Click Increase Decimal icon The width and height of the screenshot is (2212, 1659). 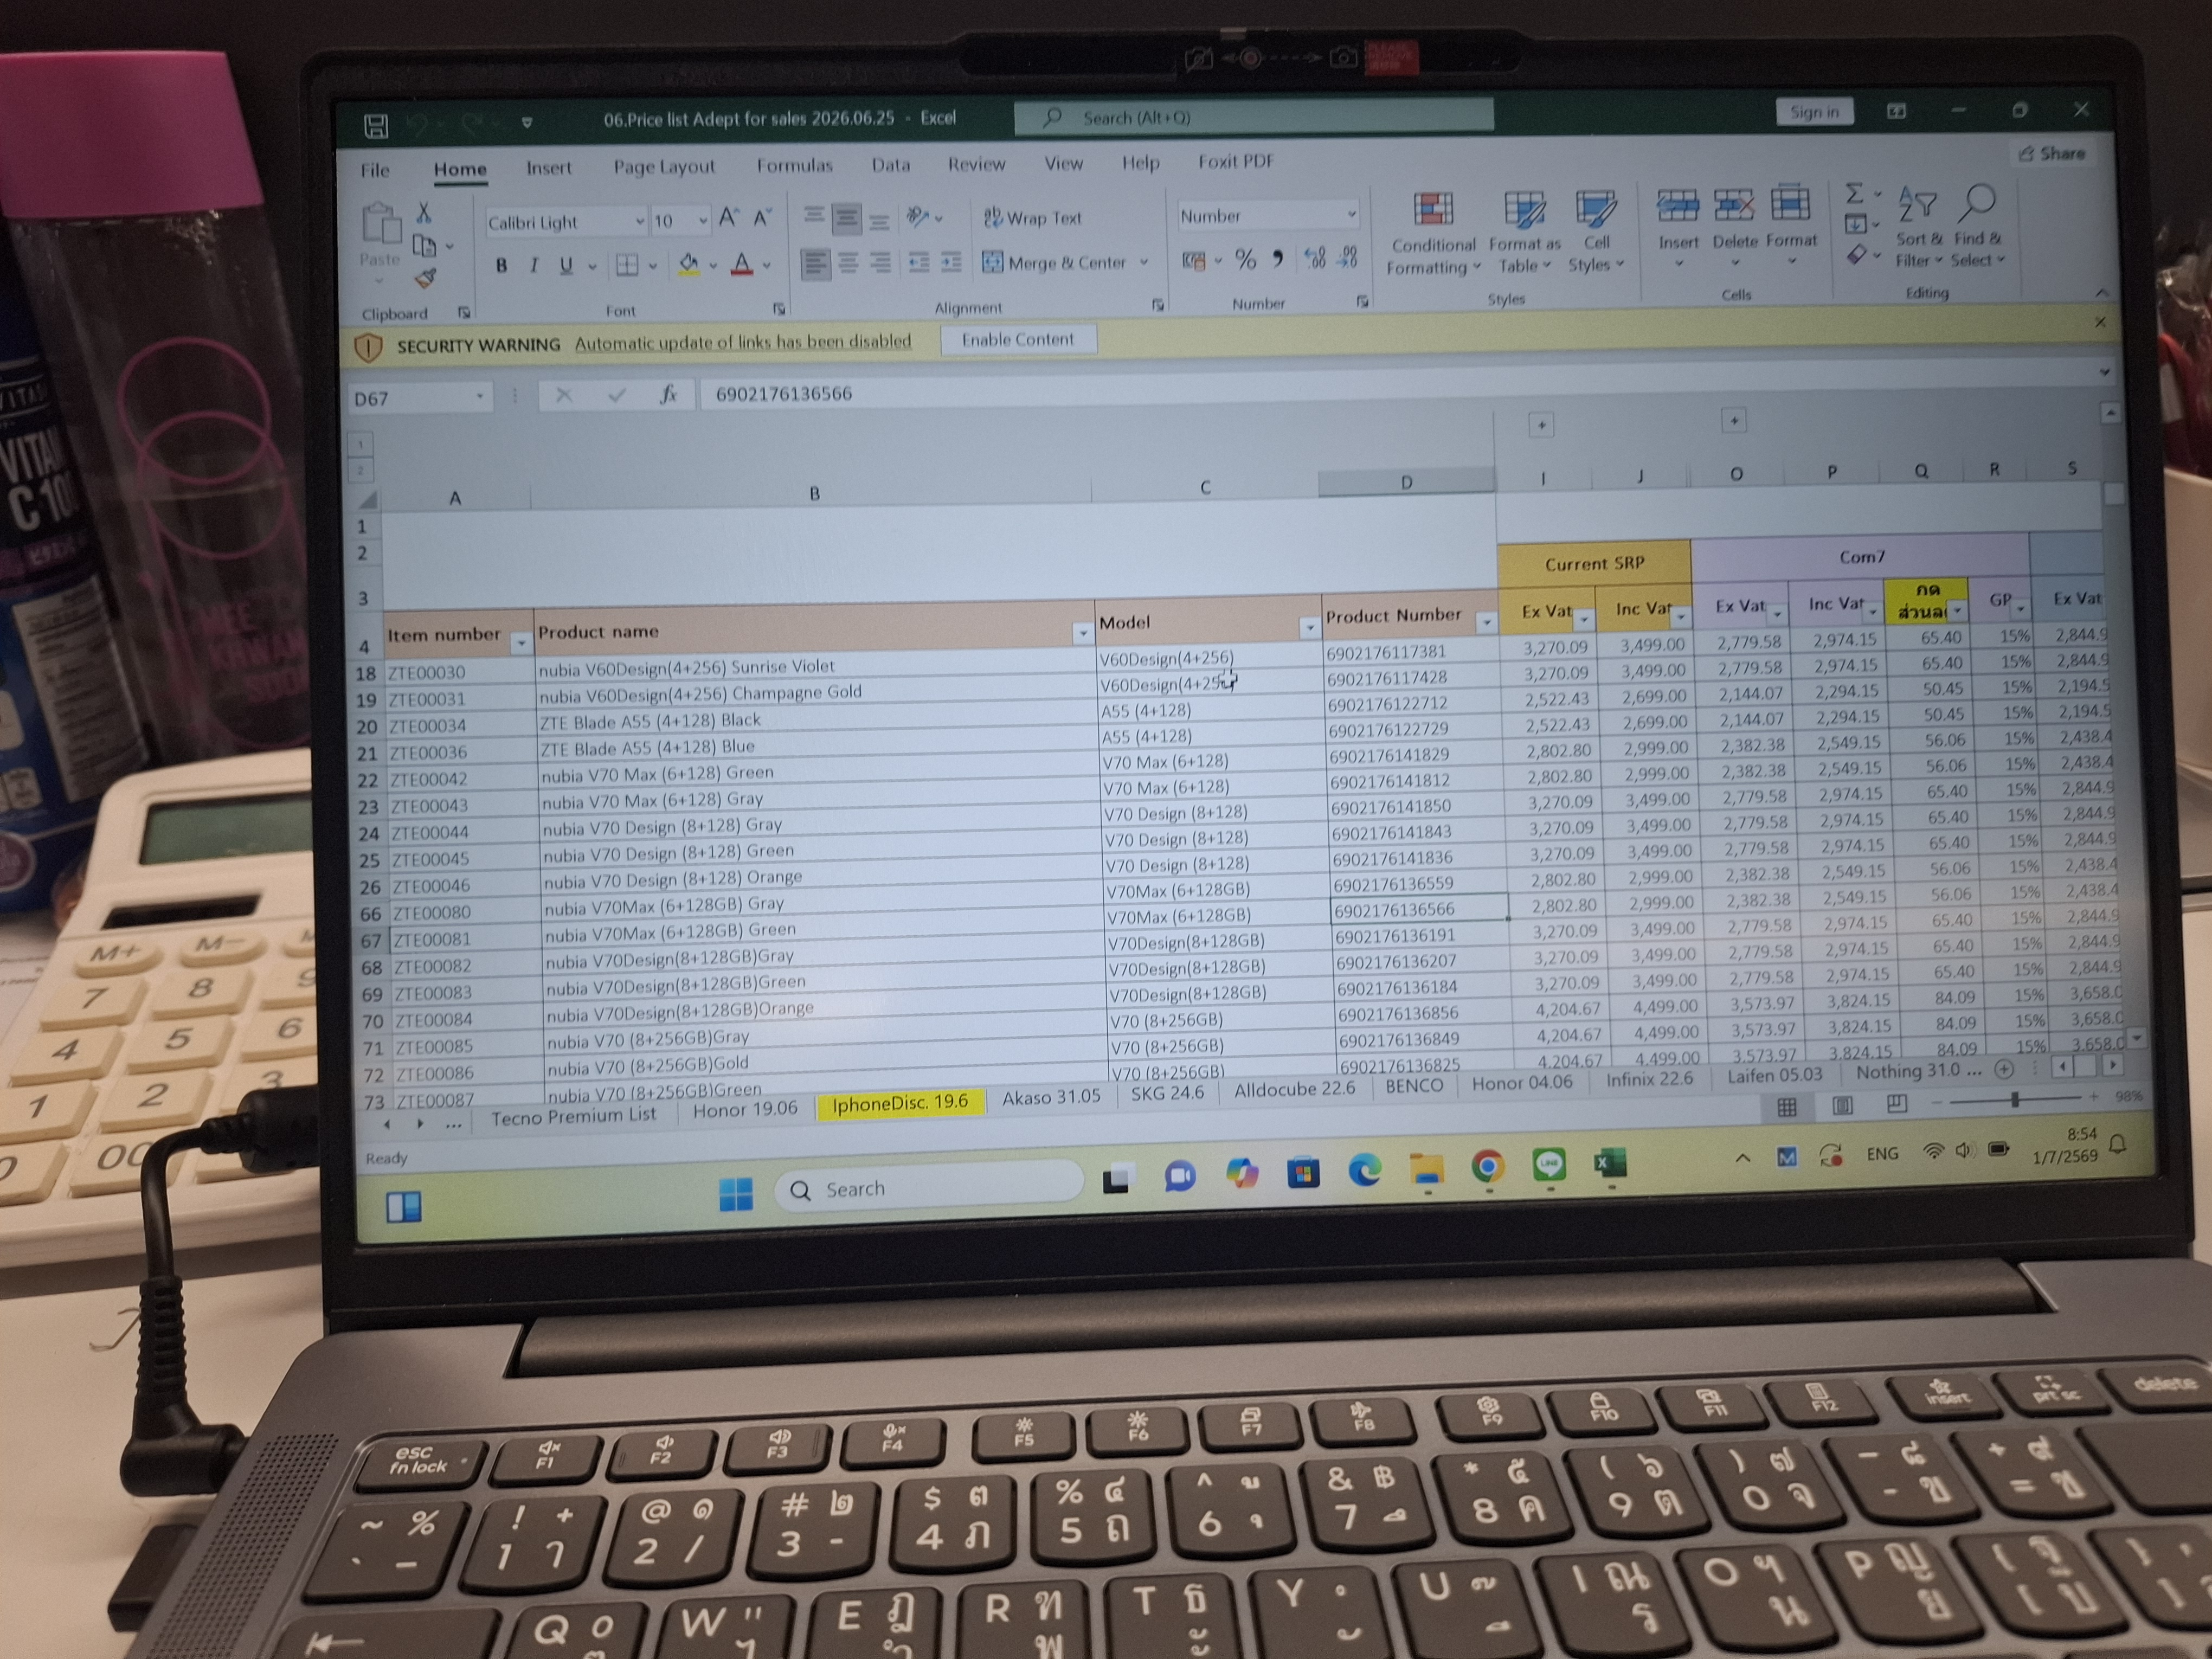(1315, 259)
